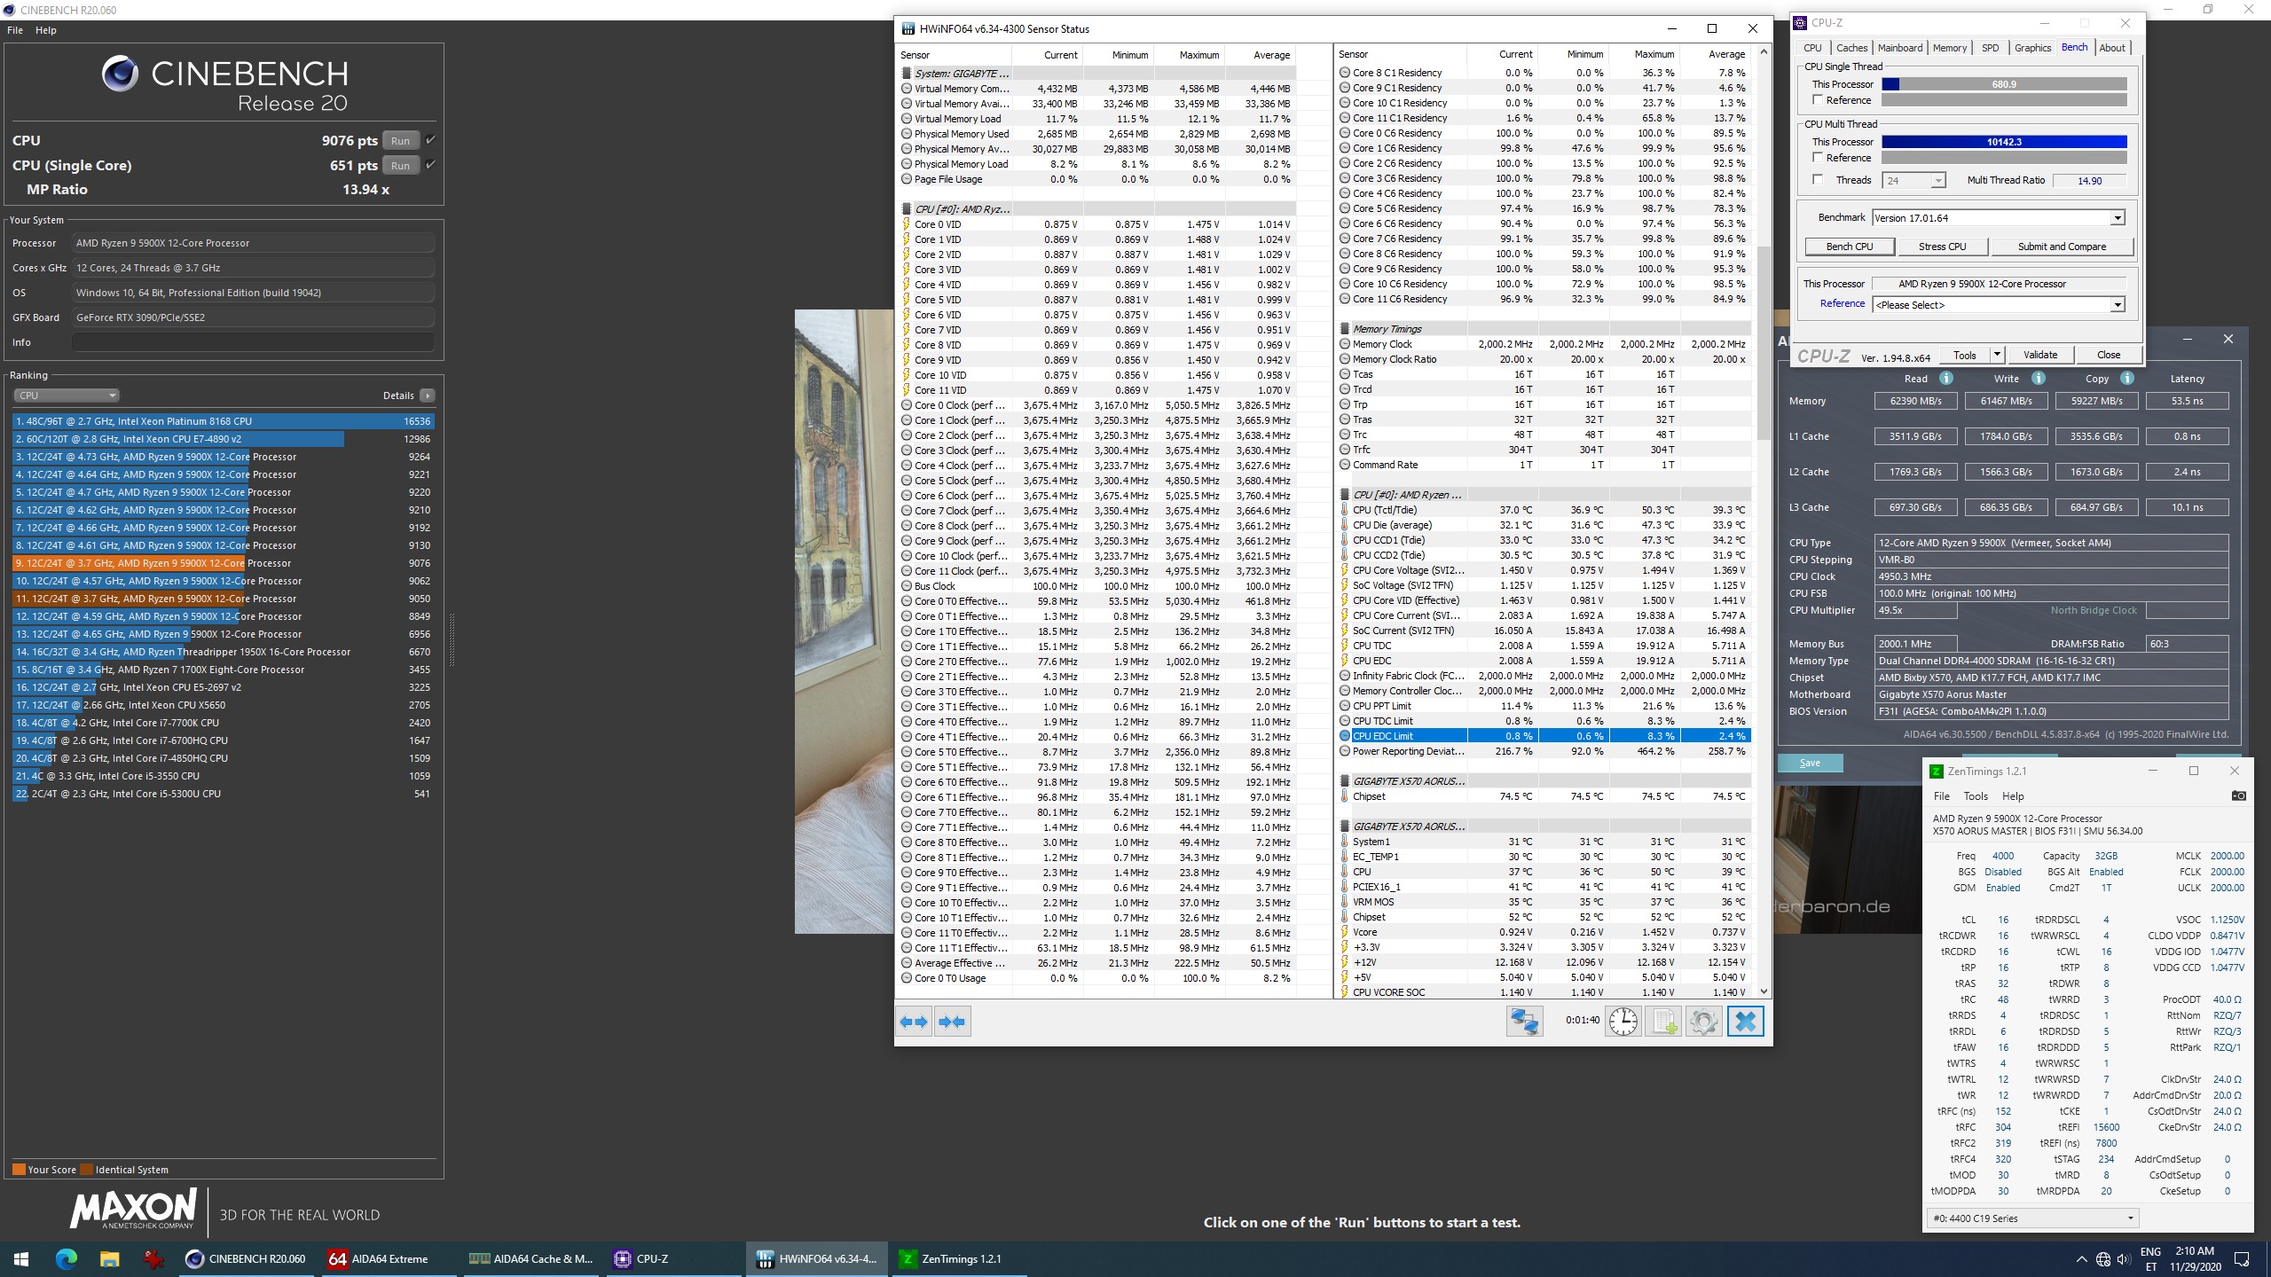Switch to CPU-Z SPD tab
The image size is (2271, 1277).
tap(1991, 48)
